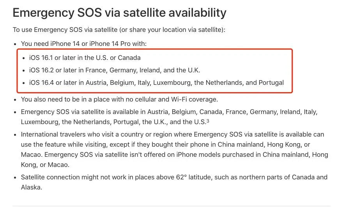This screenshot has height=207, width=343.
Task: Click the heading Emergency SOS via satellite availability
Action: [119, 13]
